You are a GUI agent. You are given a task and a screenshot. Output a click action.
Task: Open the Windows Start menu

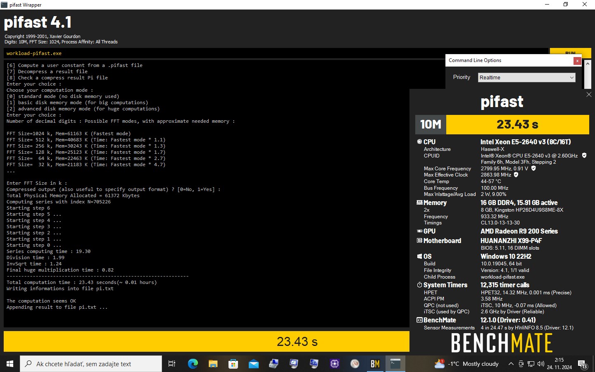10,364
